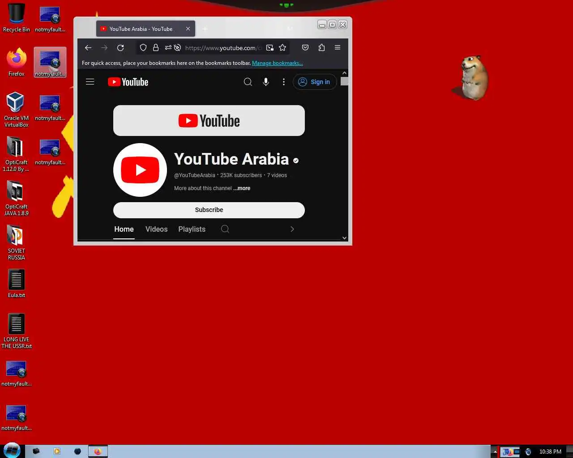The image size is (573, 458).
Task: Close the YouTube Arabia browser tab
Action: point(188,29)
